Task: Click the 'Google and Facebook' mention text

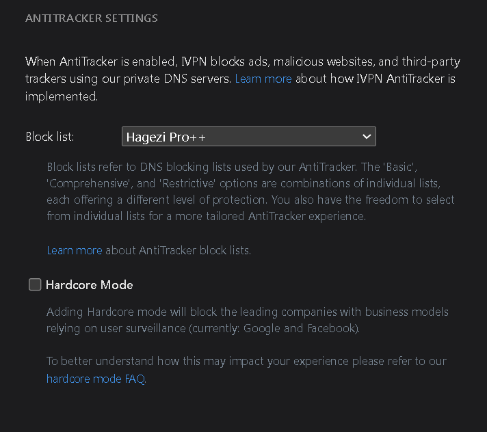Action: point(320,329)
